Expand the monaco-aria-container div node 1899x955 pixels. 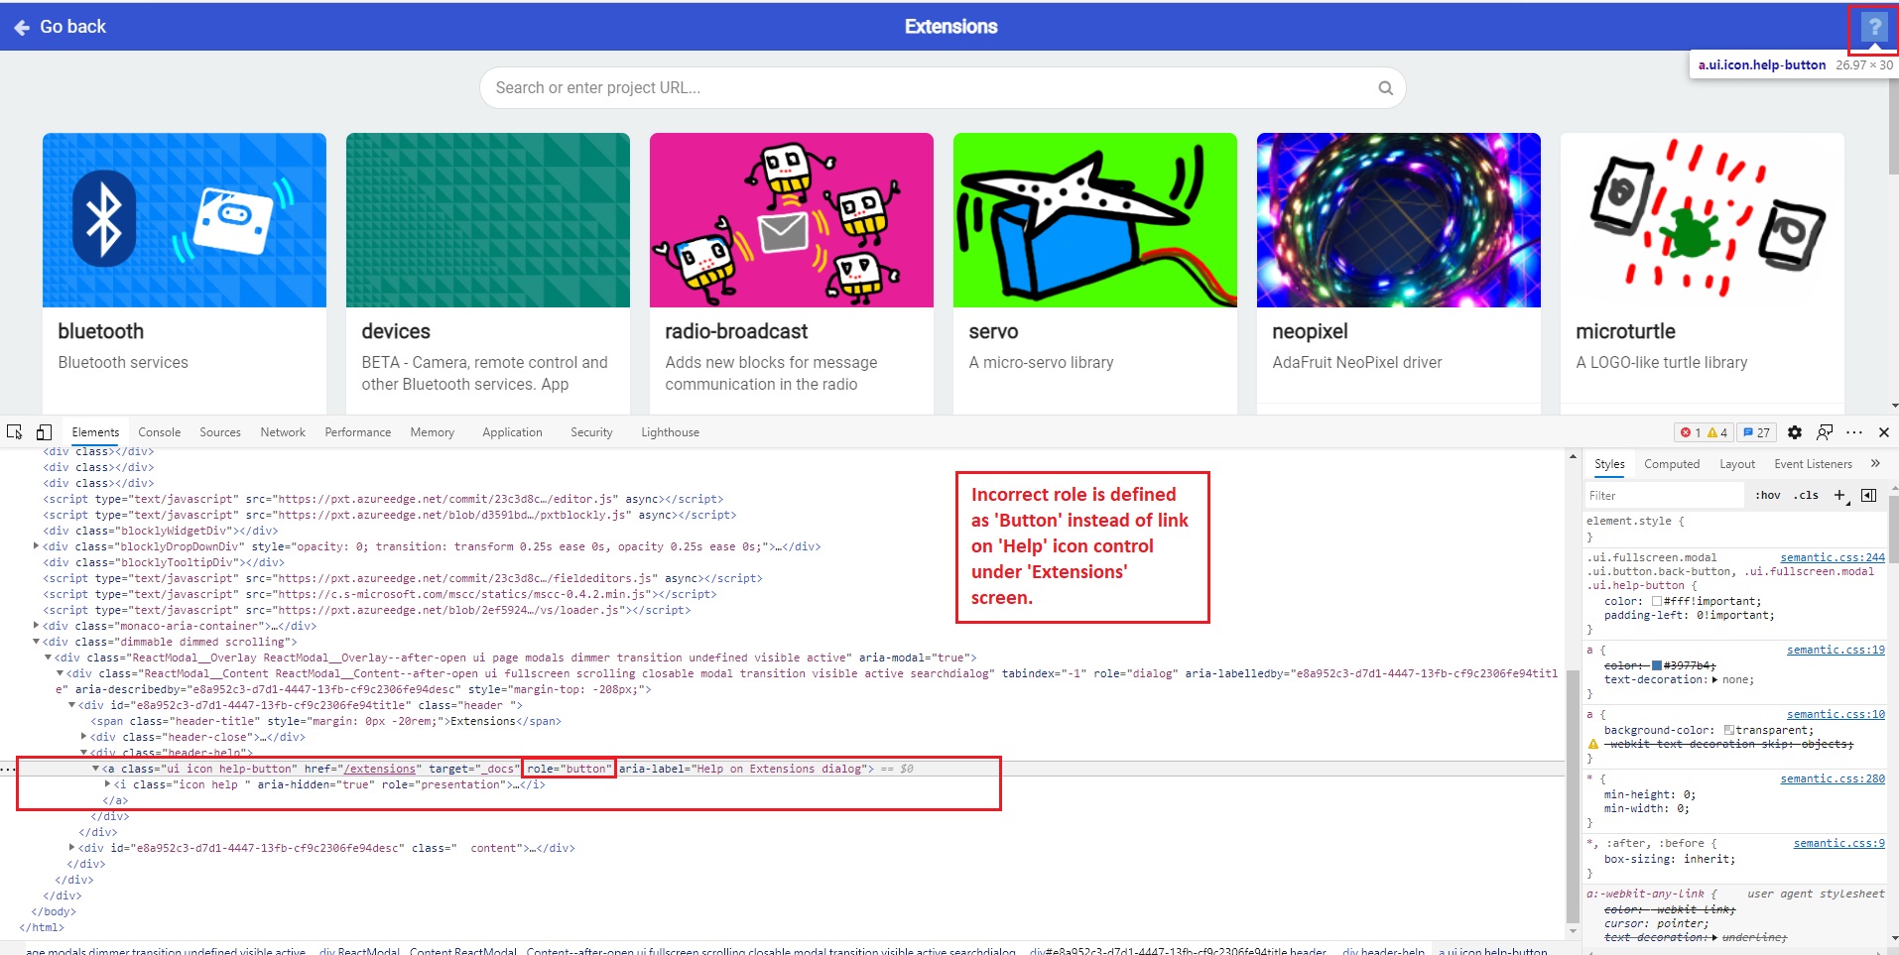click(x=38, y=626)
